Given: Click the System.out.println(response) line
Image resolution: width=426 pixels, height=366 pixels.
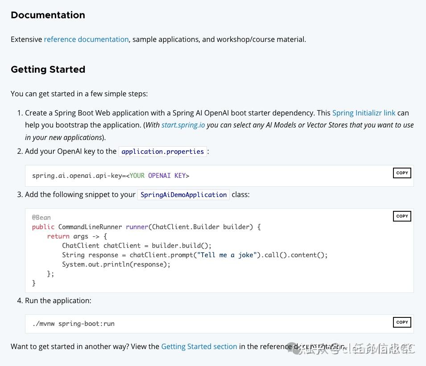Looking at the screenshot, I should pyautogui.click(x=116, y=264).
